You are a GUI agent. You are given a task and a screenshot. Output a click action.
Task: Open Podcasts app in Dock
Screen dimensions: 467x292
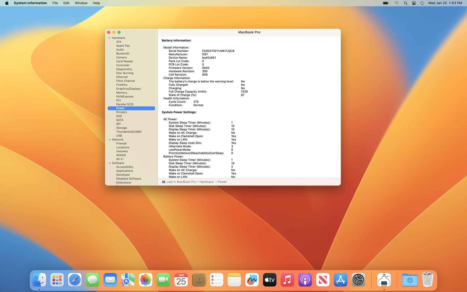[x=305, y=280]
